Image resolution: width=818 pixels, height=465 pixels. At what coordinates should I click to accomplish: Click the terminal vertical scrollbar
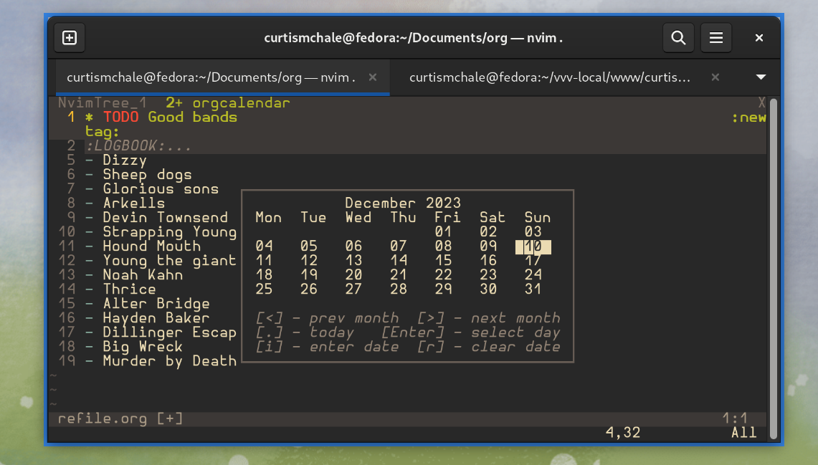tap(773, 265)
